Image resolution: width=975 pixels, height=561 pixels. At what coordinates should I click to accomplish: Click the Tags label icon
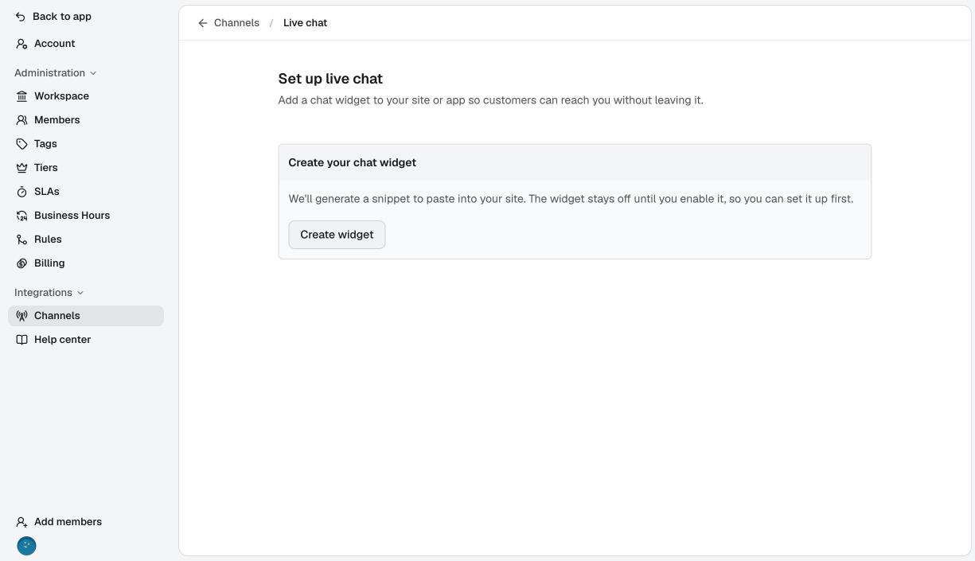pyautogui.click(x=21, y=144)
